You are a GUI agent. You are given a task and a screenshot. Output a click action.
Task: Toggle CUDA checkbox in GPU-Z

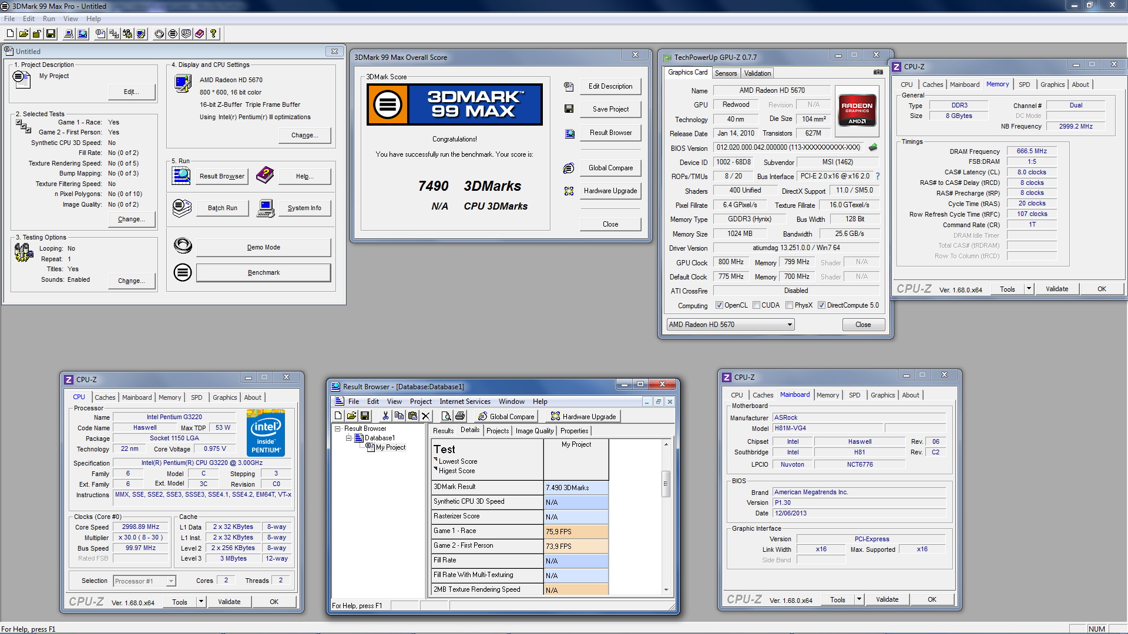pyautogui.click(x=756, y=305)
